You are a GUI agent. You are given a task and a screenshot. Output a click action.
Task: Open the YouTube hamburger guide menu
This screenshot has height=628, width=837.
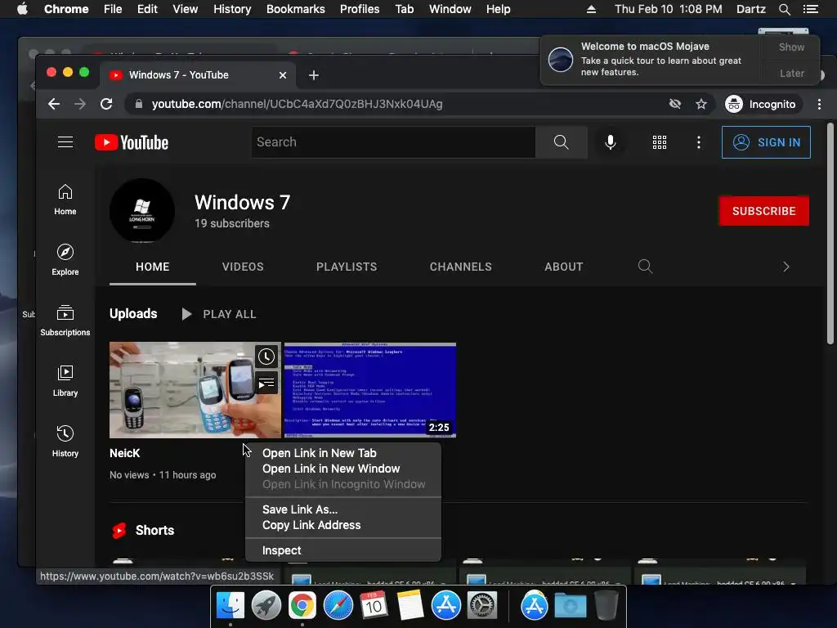pos(65,142)
